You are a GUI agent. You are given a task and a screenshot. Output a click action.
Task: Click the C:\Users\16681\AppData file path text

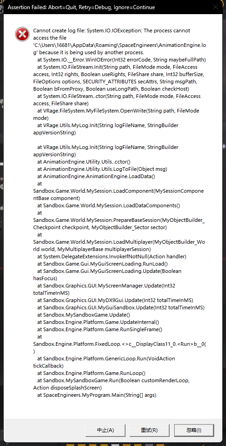tap(120, 45)
